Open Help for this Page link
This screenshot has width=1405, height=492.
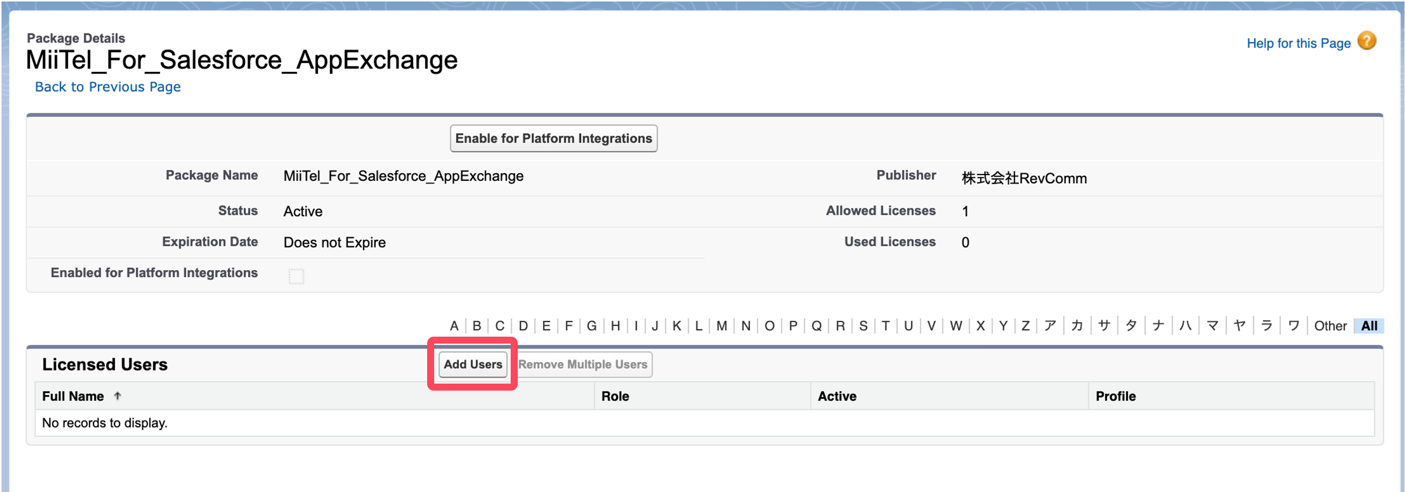[1298, 43]
